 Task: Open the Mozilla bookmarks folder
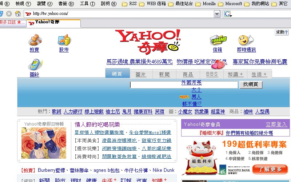coord(206,4)
